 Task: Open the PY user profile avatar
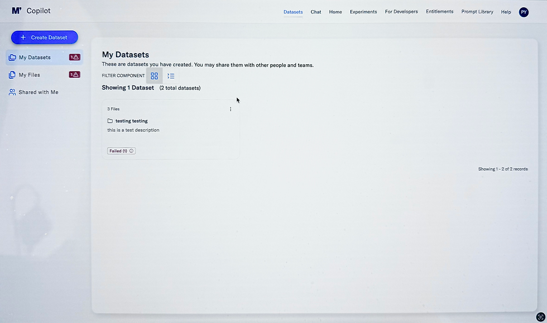point(524,12)
